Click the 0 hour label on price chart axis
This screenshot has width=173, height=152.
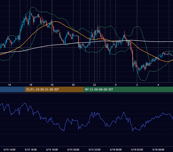(116, 85)
